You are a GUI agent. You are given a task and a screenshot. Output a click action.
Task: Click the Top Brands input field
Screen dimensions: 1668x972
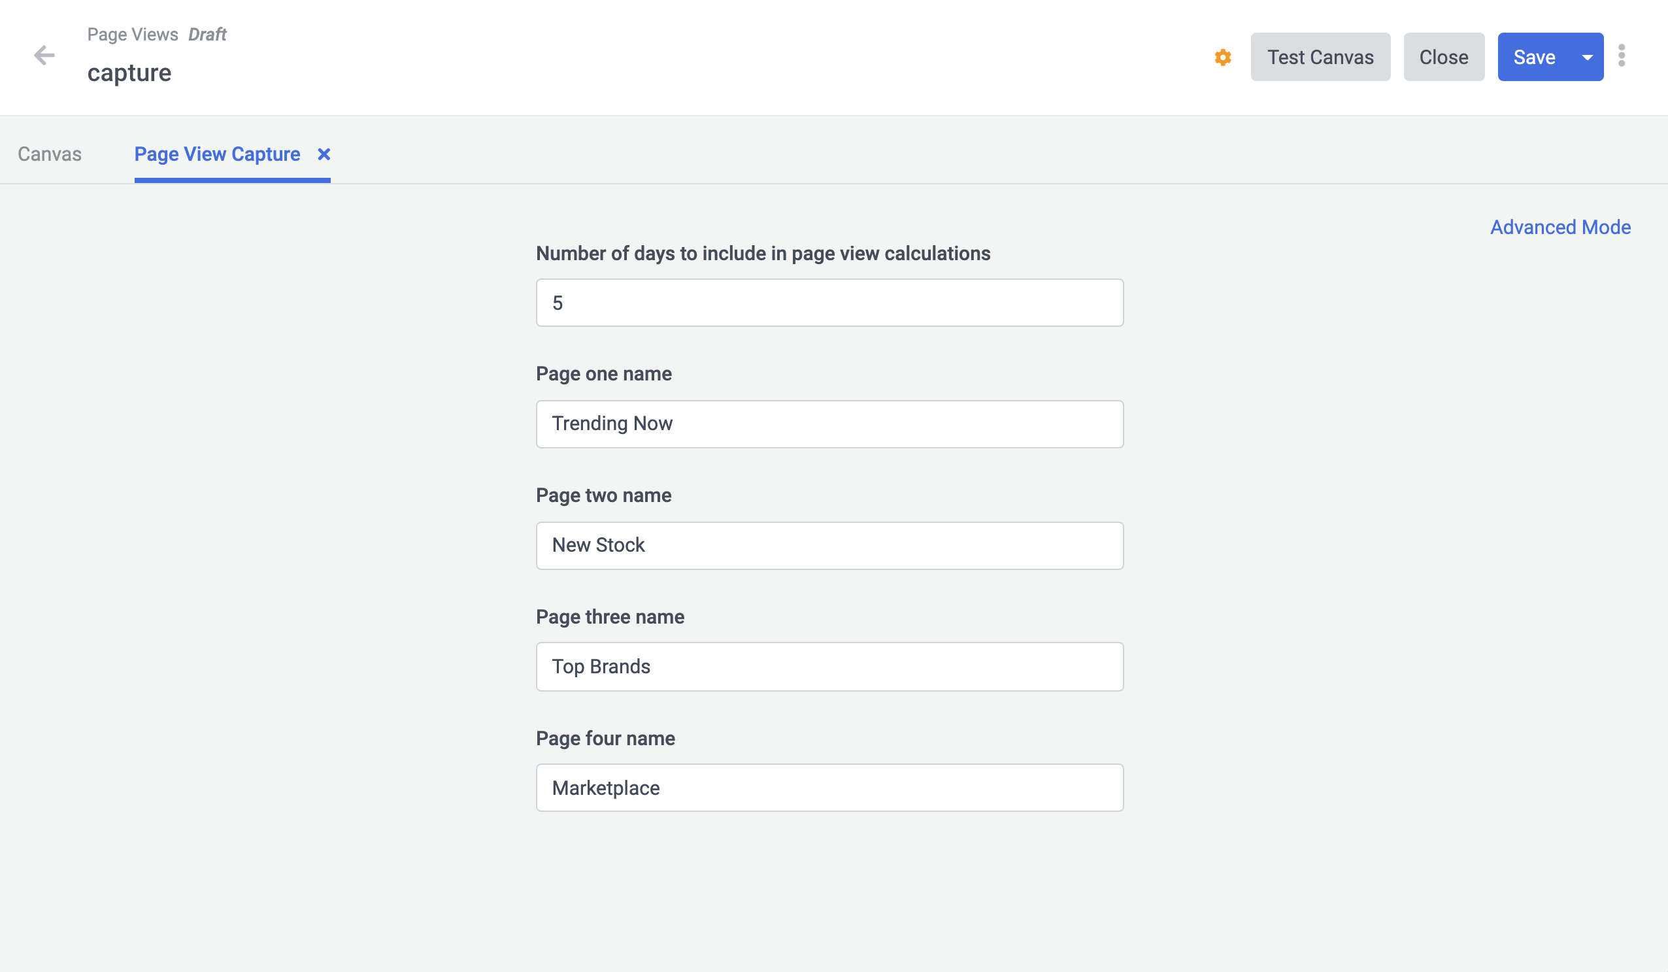point(829,667)
